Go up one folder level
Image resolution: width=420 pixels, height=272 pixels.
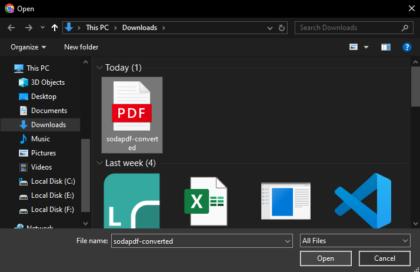pos(55,28)
